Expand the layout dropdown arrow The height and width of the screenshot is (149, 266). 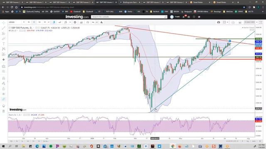(227, 22)
